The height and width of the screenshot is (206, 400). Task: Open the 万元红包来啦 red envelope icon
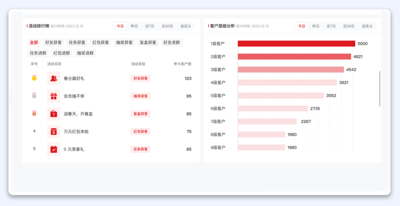(x=54, y=132)
